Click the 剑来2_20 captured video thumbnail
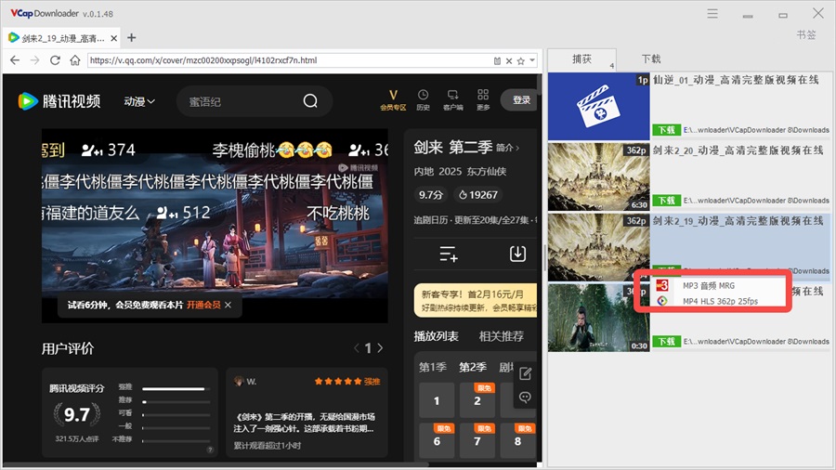836x470 pixels. point(599,176)
